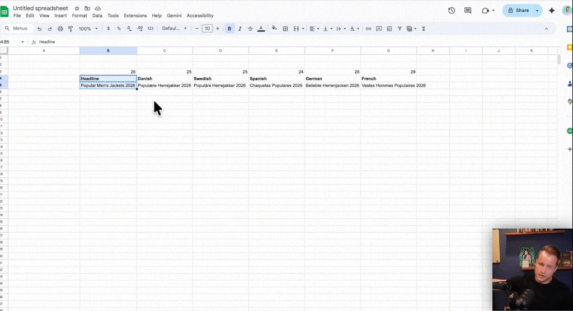Click the Insert link icon
Image resolution: width=573 pixels, height=311 pixels.
(368, 29)
